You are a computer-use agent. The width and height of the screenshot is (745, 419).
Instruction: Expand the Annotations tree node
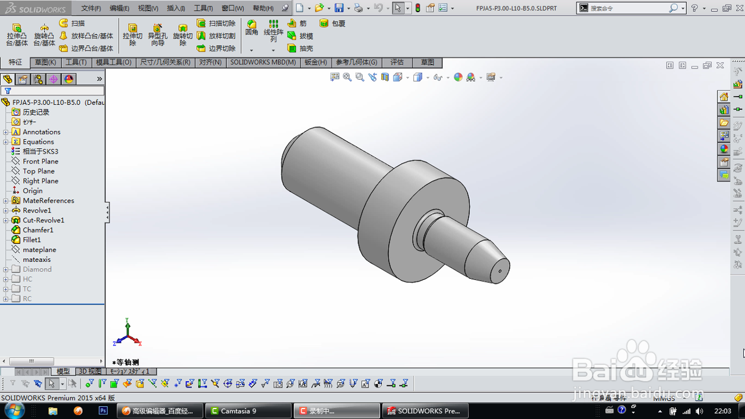coord(6,132)
